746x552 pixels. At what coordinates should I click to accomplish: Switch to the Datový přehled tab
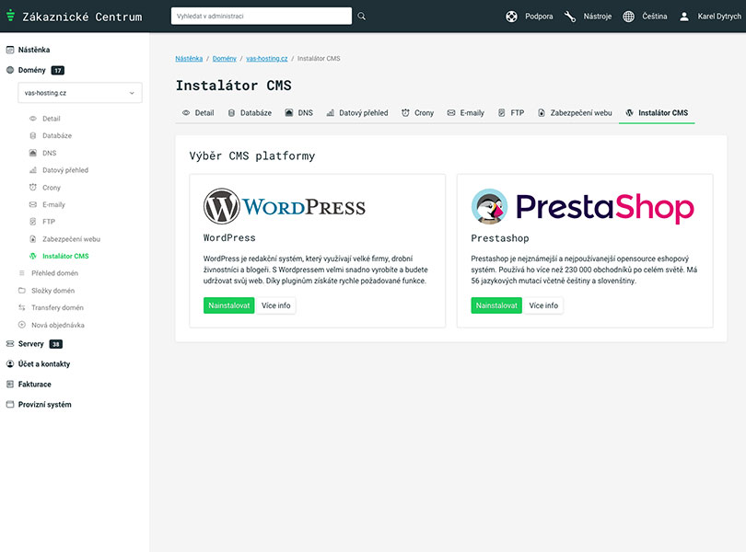[356, 112]
